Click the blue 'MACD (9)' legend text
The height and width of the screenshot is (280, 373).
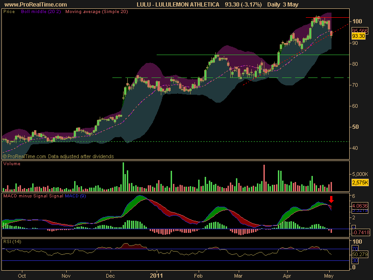(x=76, y=196)
